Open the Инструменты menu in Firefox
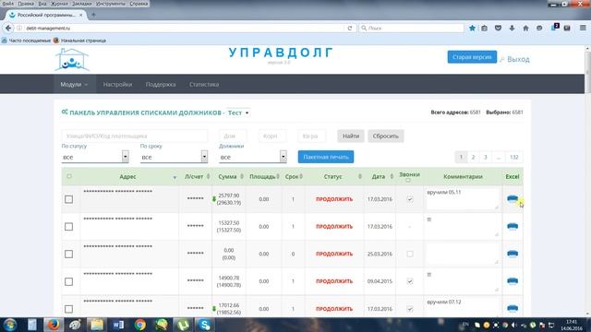The image size is (591, 332). [x=111, y=4]
